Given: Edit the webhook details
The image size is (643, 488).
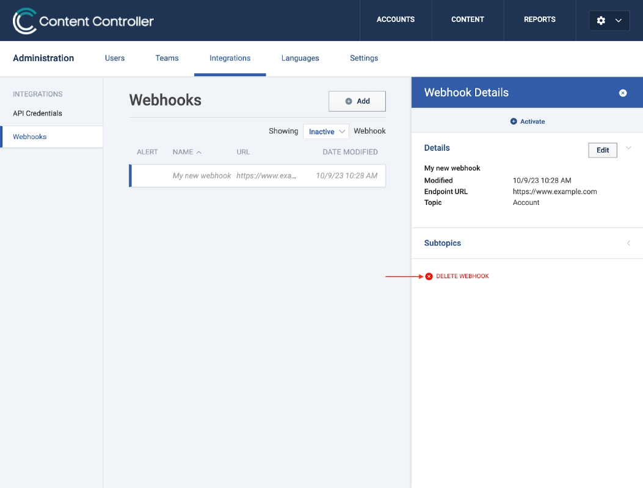Looking at the screenshot, I should (x=603, y=150).
